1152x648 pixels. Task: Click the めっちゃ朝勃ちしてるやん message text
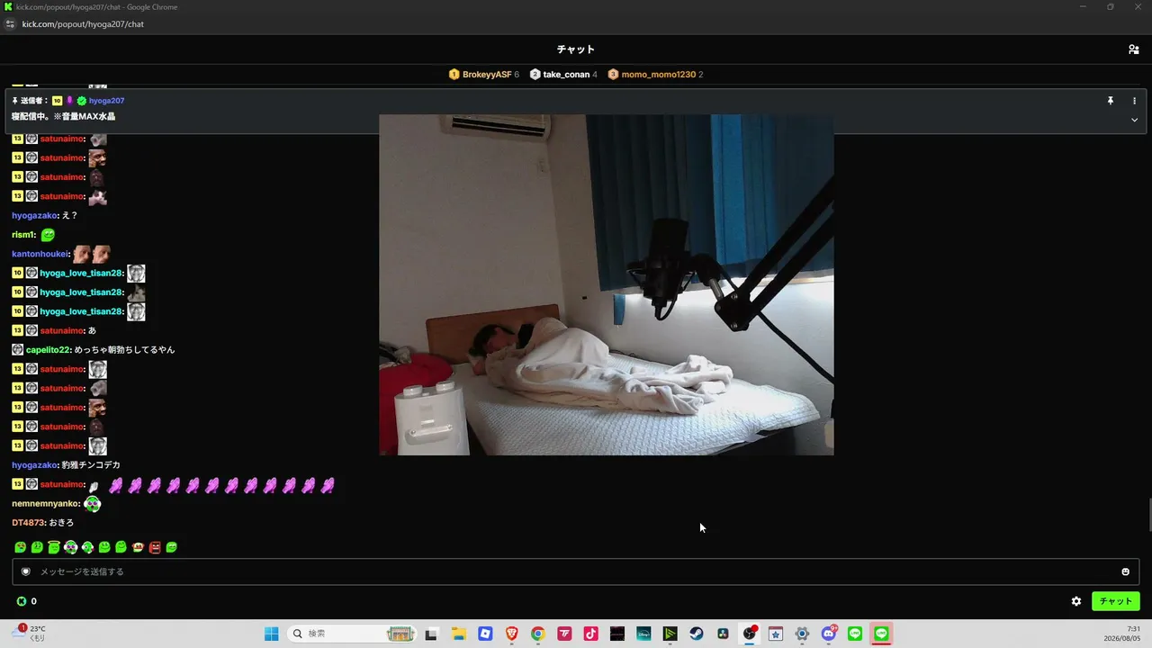[125, 349]
